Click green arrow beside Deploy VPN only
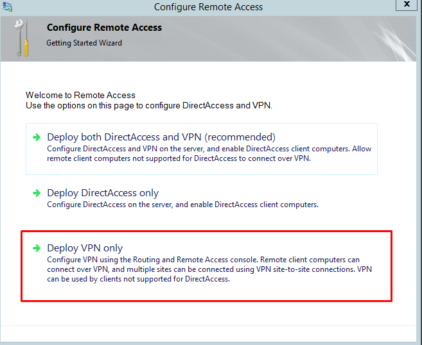The width and height of the screenshot is (422, 345). click(37, 248)
